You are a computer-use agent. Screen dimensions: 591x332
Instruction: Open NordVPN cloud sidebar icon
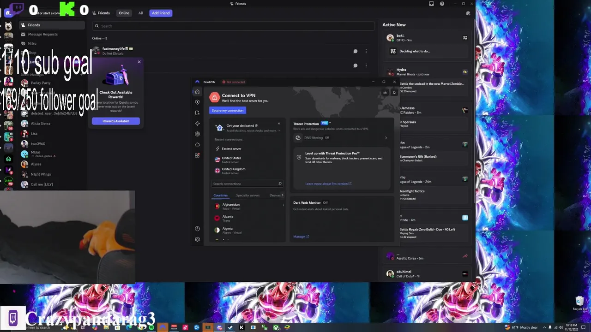click(x=197, y=145)
